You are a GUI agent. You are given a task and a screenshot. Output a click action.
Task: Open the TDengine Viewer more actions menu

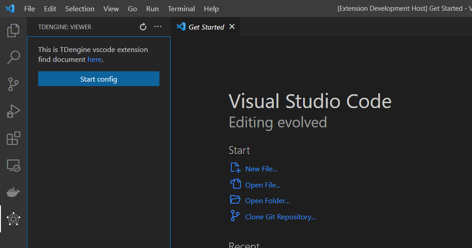pos(158,27)
